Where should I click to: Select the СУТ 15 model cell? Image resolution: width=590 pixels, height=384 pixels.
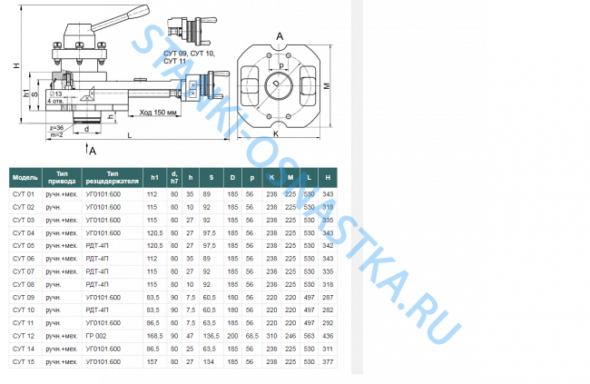[24, 360]
